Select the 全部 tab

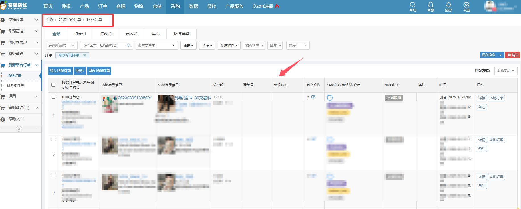[56, 34]
